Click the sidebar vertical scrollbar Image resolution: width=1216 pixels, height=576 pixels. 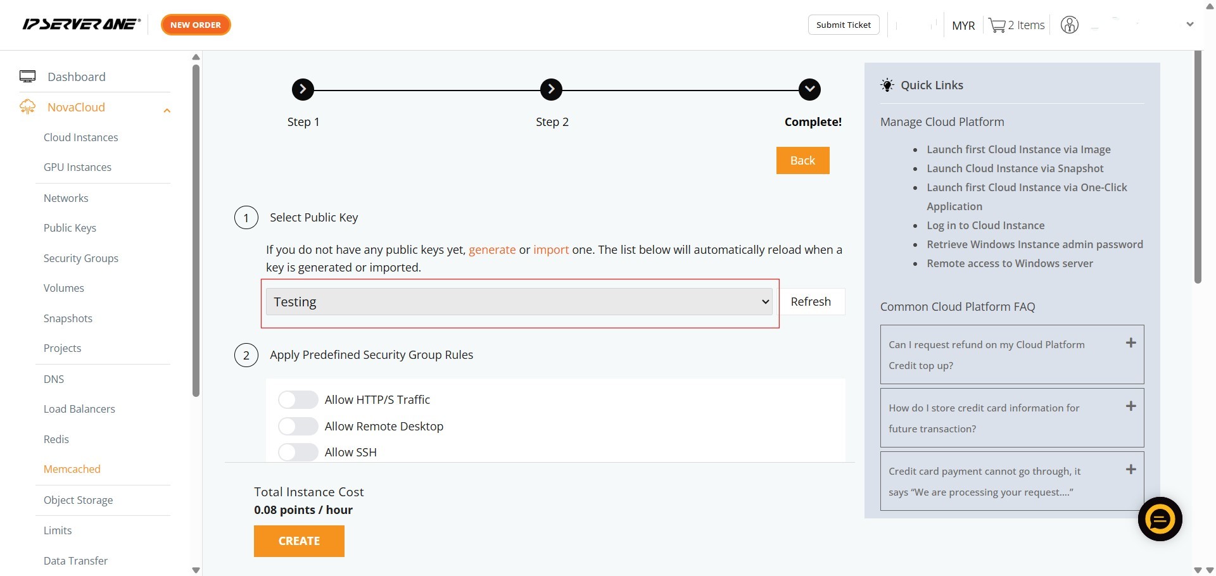point(196,228)
